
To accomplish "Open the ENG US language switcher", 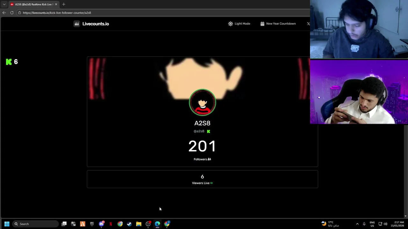I will pos(372,224).
